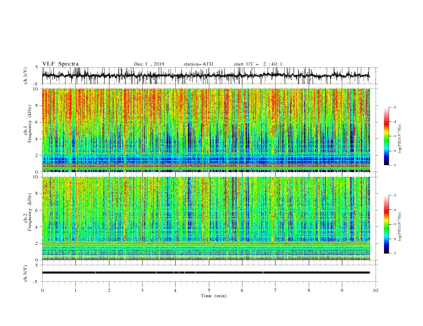Click the date 'Dec. 3, 2018'
This screenshot has width=423, height=326.
(149, 64)
